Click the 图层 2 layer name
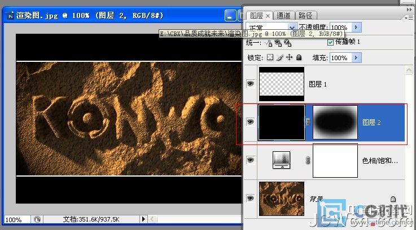Viewport: 416px width, 230px height. click(371, 123)
